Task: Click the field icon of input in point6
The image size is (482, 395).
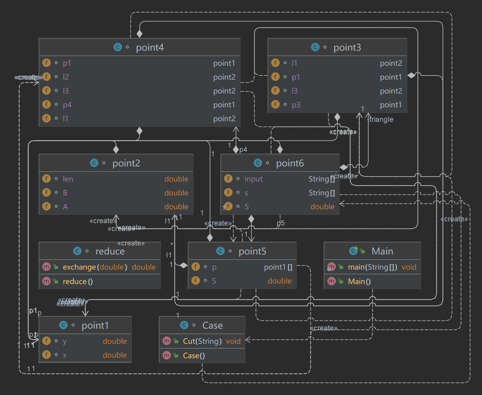Action: [228, 179]
